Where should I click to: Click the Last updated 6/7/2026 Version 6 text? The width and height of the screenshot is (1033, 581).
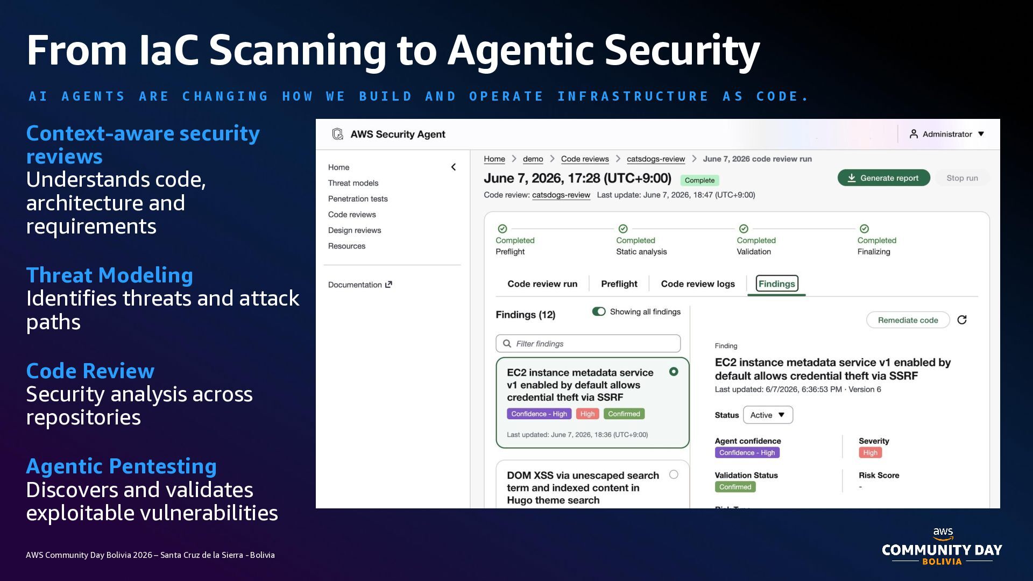pyautogui.click(x=798, y=389)
